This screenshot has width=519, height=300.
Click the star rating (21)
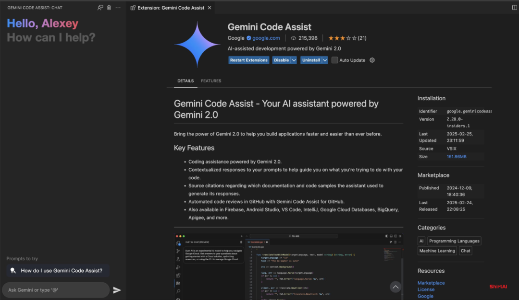347,38
